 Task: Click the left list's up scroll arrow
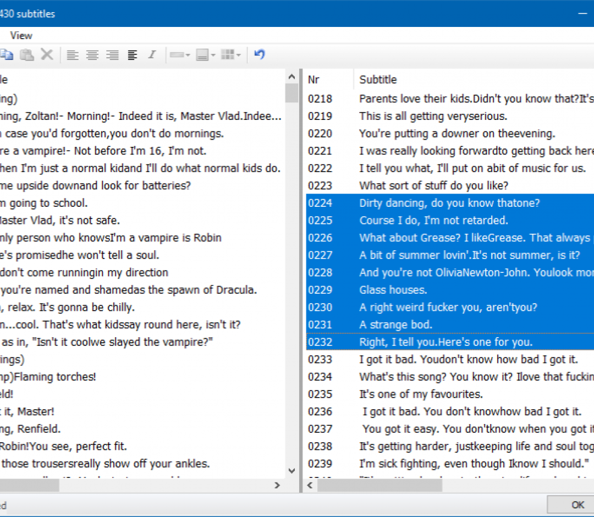291,77
